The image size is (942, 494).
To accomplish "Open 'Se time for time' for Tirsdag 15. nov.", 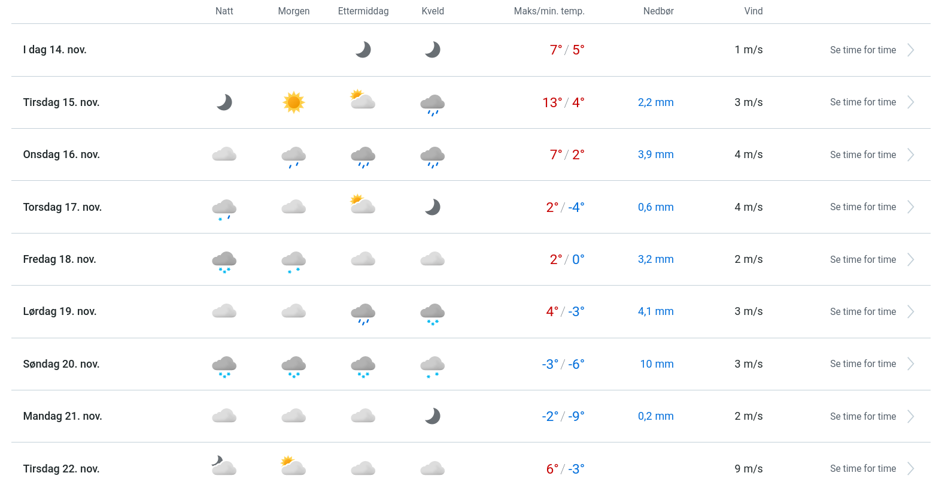I will [862, 102].
